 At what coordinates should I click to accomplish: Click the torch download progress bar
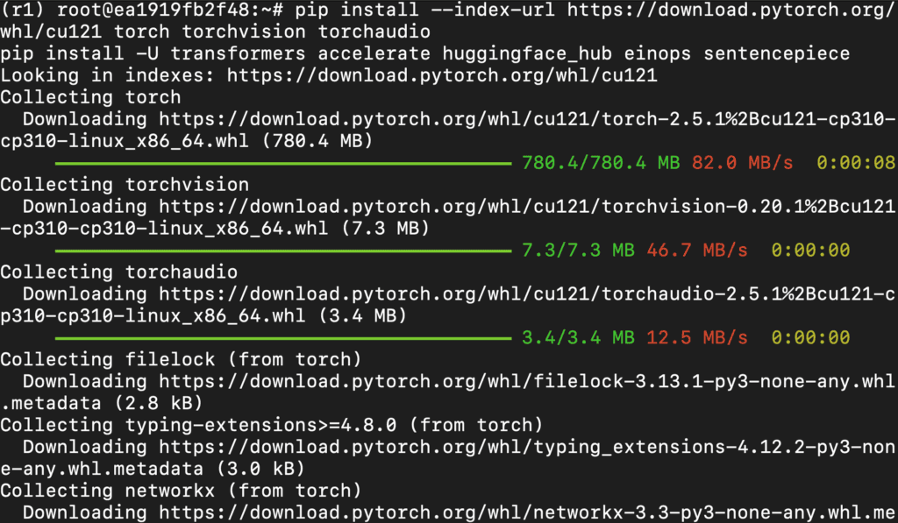click(283, 164)
